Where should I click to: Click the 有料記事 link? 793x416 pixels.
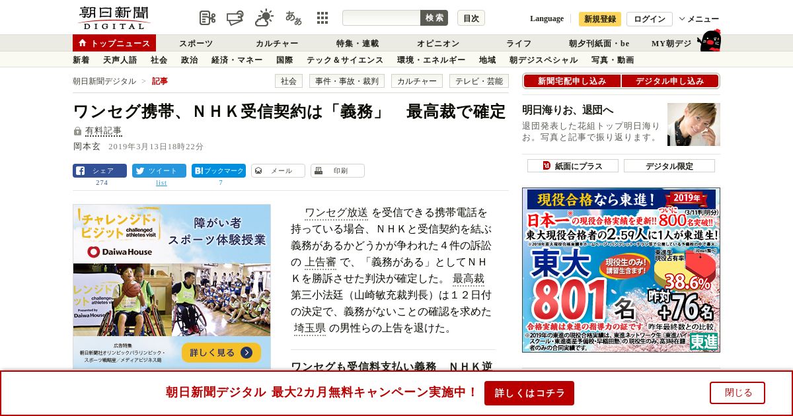[104, 131]
